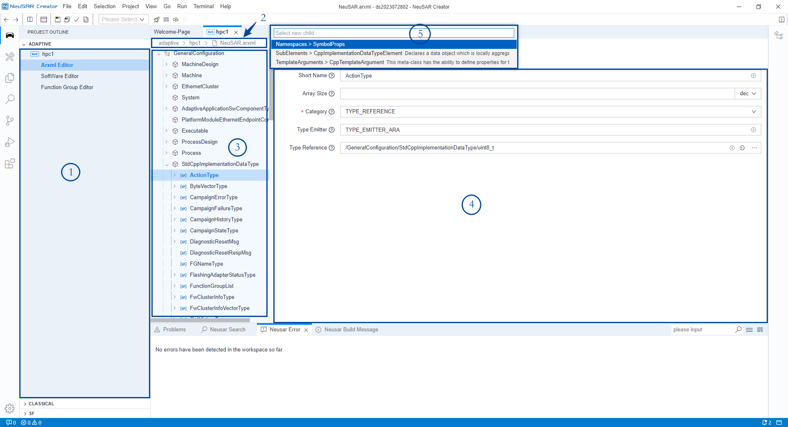Expand the ByteVectorType tree node
The width and height of the screenshot is (788, 427).
coord(174,186)
